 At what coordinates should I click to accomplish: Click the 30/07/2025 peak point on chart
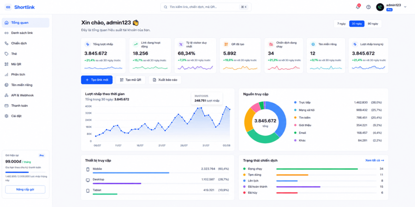click(x=201, y=108)
